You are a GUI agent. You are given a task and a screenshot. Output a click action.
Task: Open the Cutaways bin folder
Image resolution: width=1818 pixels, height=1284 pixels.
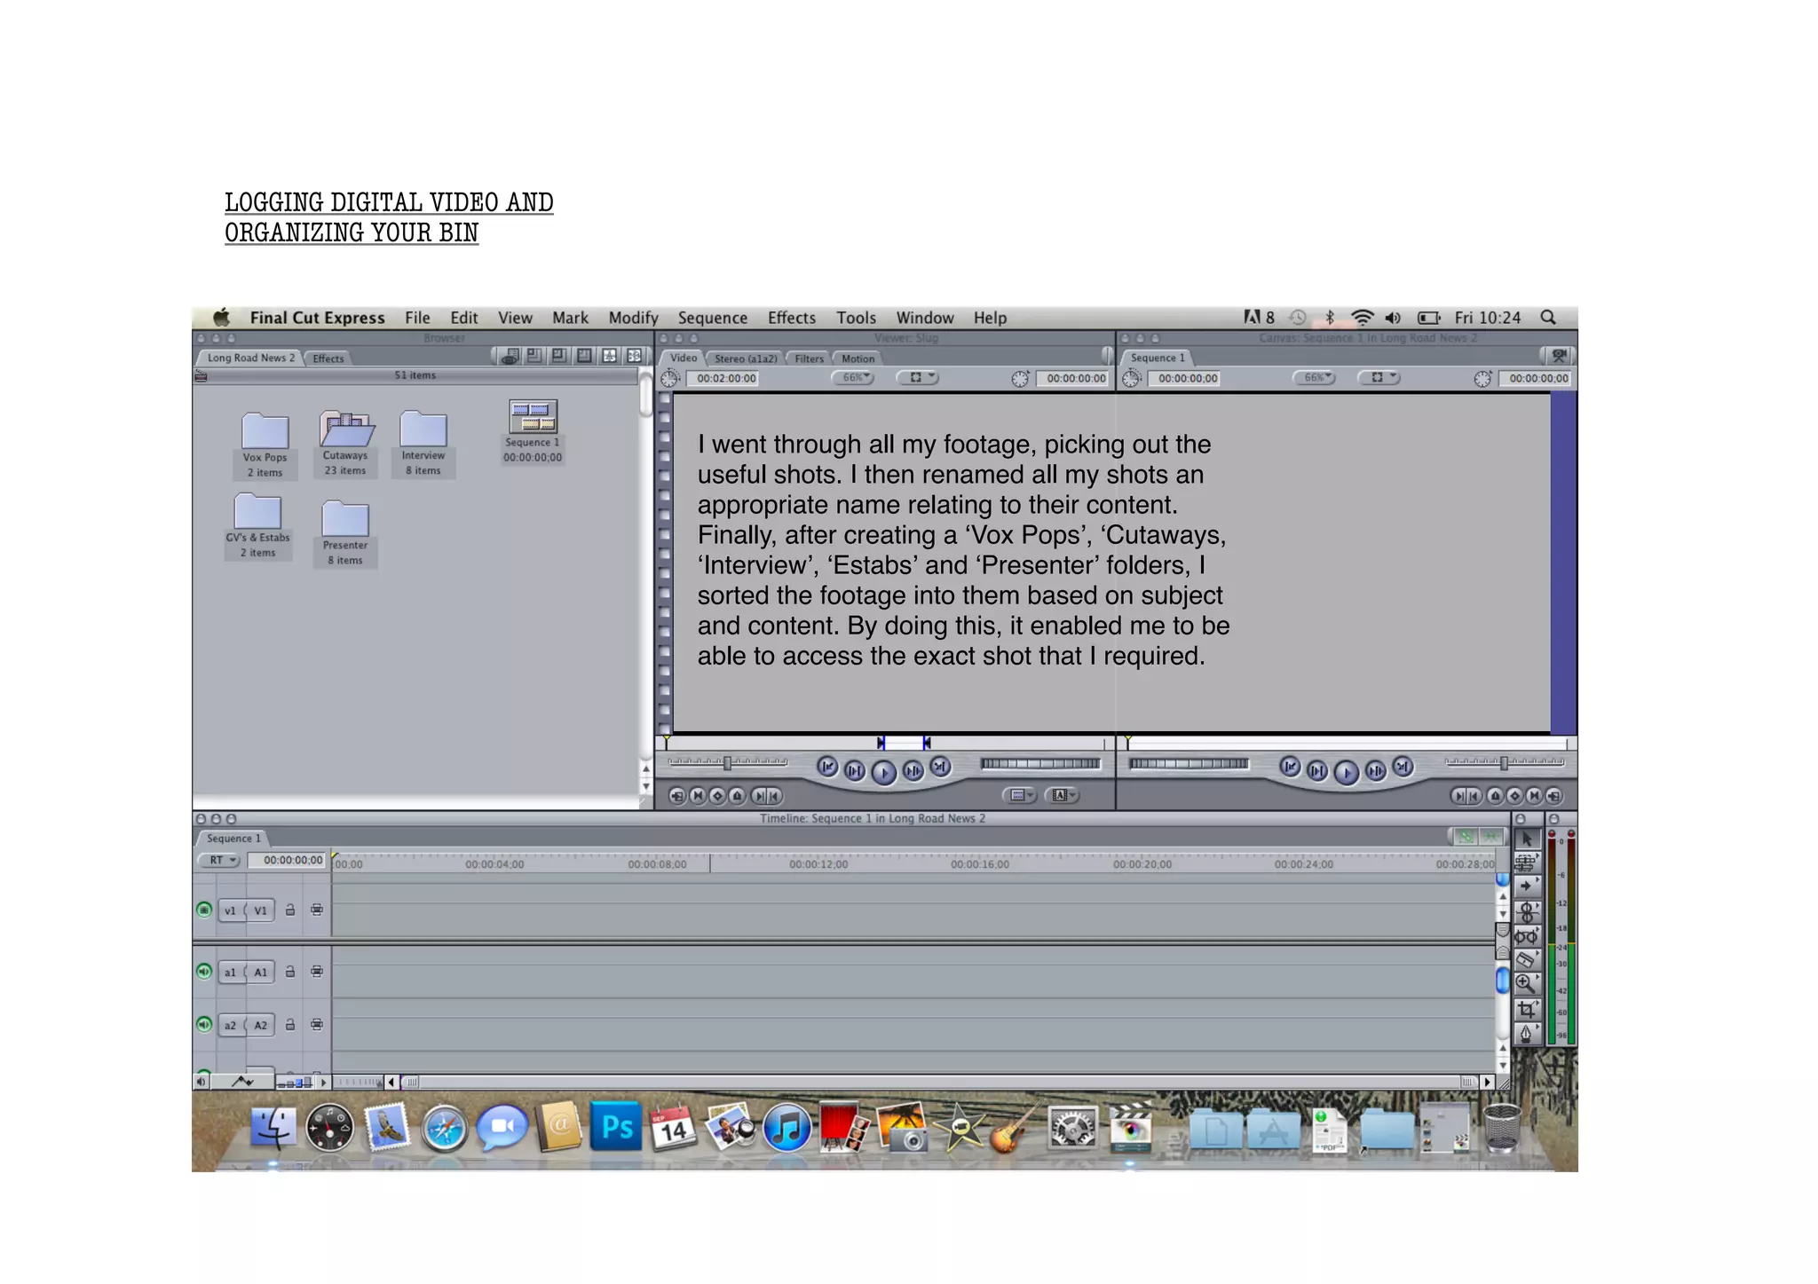pyautogui.click(x=346, y=430)
